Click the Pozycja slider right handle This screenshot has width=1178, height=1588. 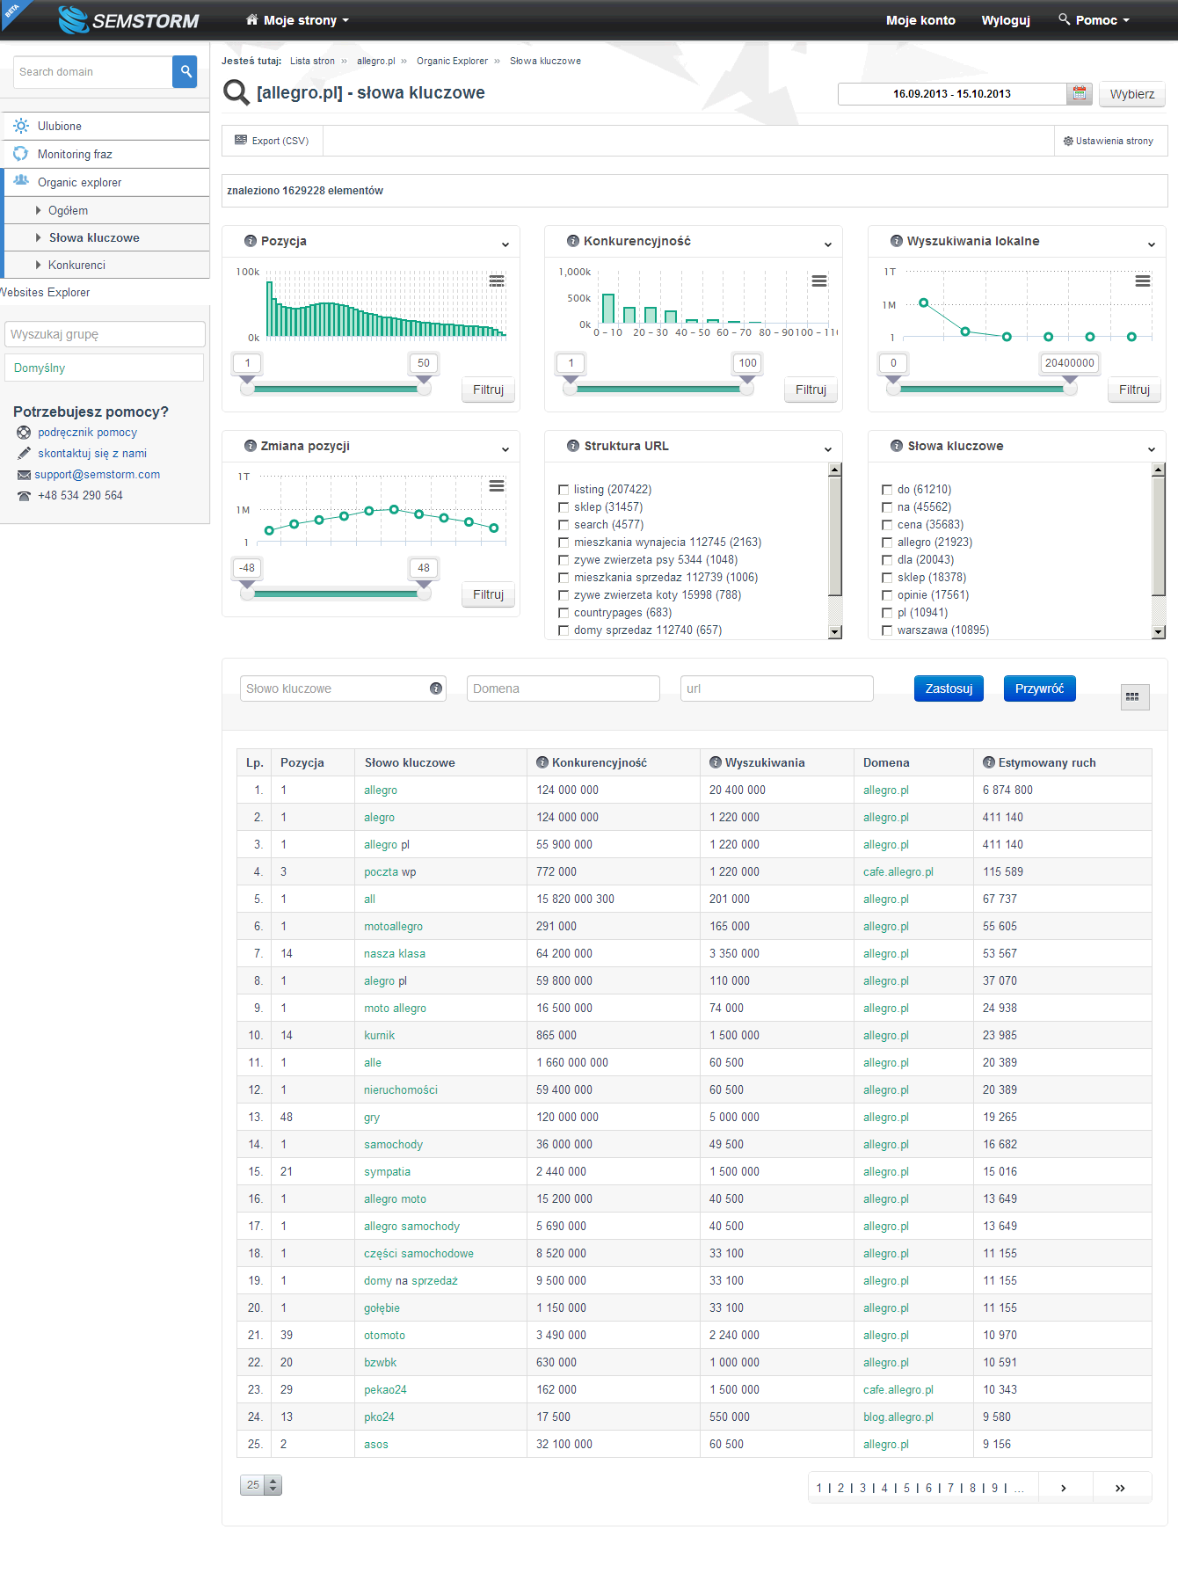coord(424,385)
